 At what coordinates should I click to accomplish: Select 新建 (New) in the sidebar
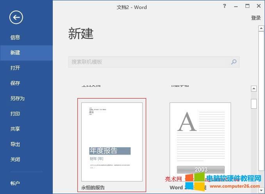point(15,53)
